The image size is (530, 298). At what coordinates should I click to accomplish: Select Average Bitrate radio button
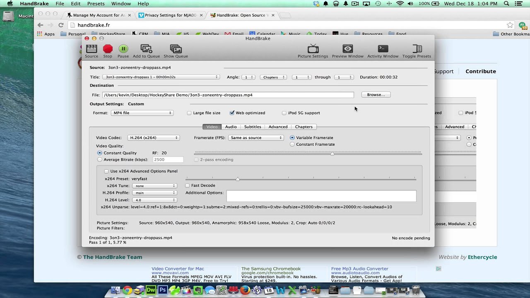point(99,159)
